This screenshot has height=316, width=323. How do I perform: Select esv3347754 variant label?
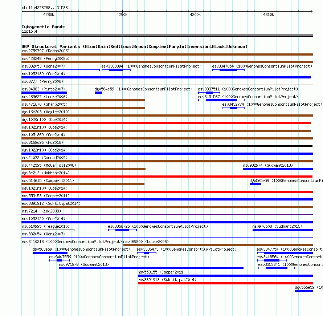(290, 249)
